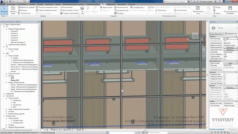Toggle Граница 3D вида checkbox
Image resolution: width=238 pixels, height=134 pixels.
(225, 83)
